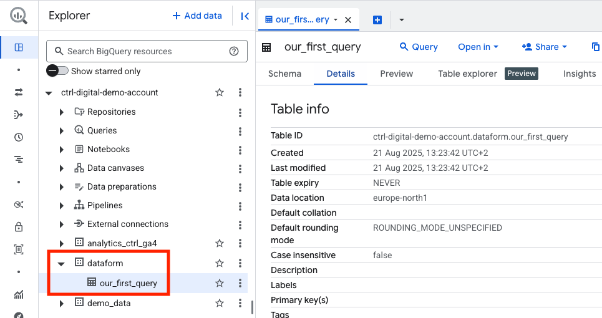Expand the demo_data dataset
The image size is (602, 318).
pyautogui.click(x=61, y=304)
